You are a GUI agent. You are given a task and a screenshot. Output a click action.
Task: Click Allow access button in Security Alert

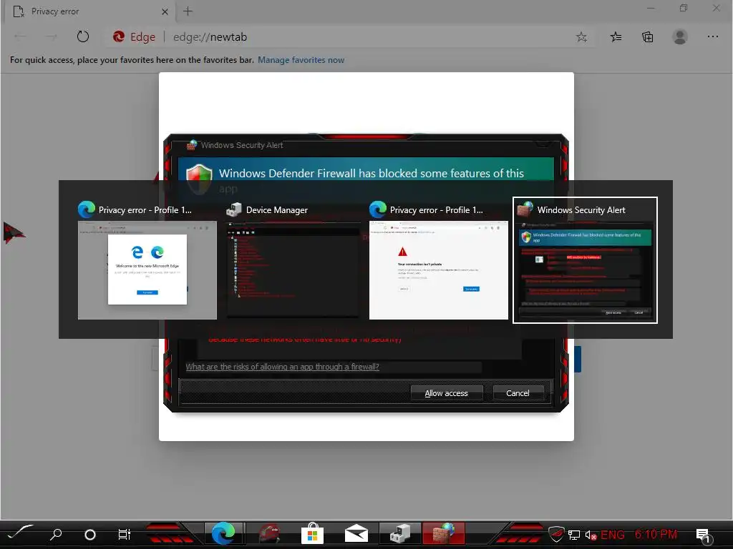coord(447,393)
